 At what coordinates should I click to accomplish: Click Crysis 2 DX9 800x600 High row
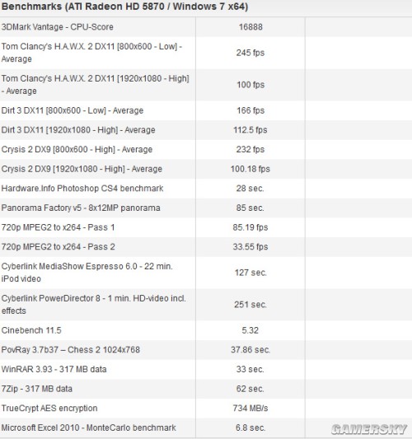click(x=206, y=149)
